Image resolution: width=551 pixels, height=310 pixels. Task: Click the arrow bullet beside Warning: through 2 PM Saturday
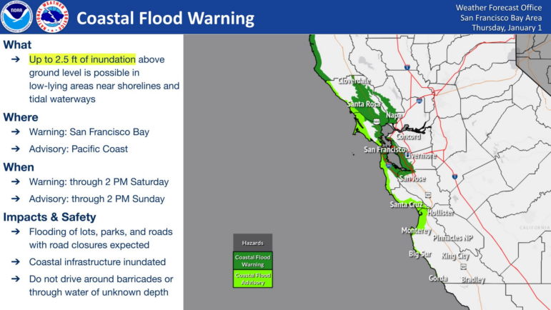pos(16,182)
